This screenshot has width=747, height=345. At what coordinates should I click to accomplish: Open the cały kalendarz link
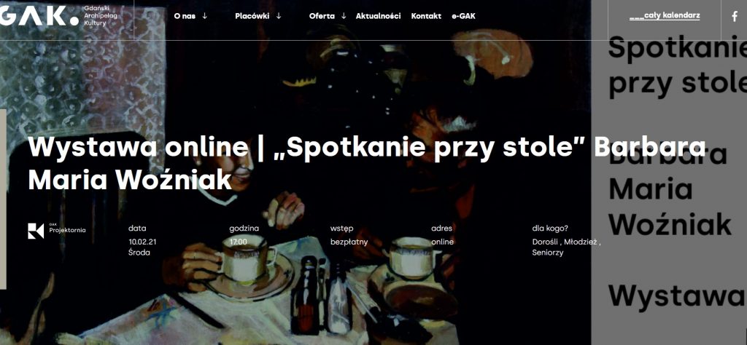[x=665, y=16]
